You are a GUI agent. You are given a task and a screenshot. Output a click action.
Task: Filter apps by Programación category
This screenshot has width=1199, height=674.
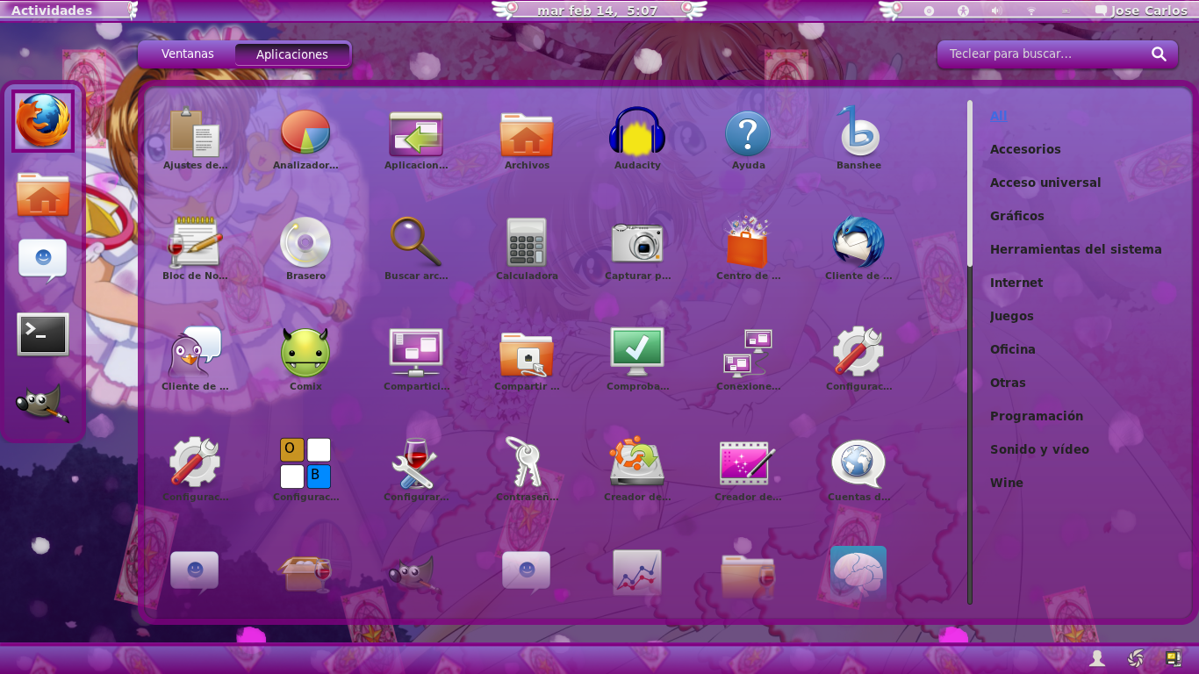pyautogui.click(x=1037, y=416)
